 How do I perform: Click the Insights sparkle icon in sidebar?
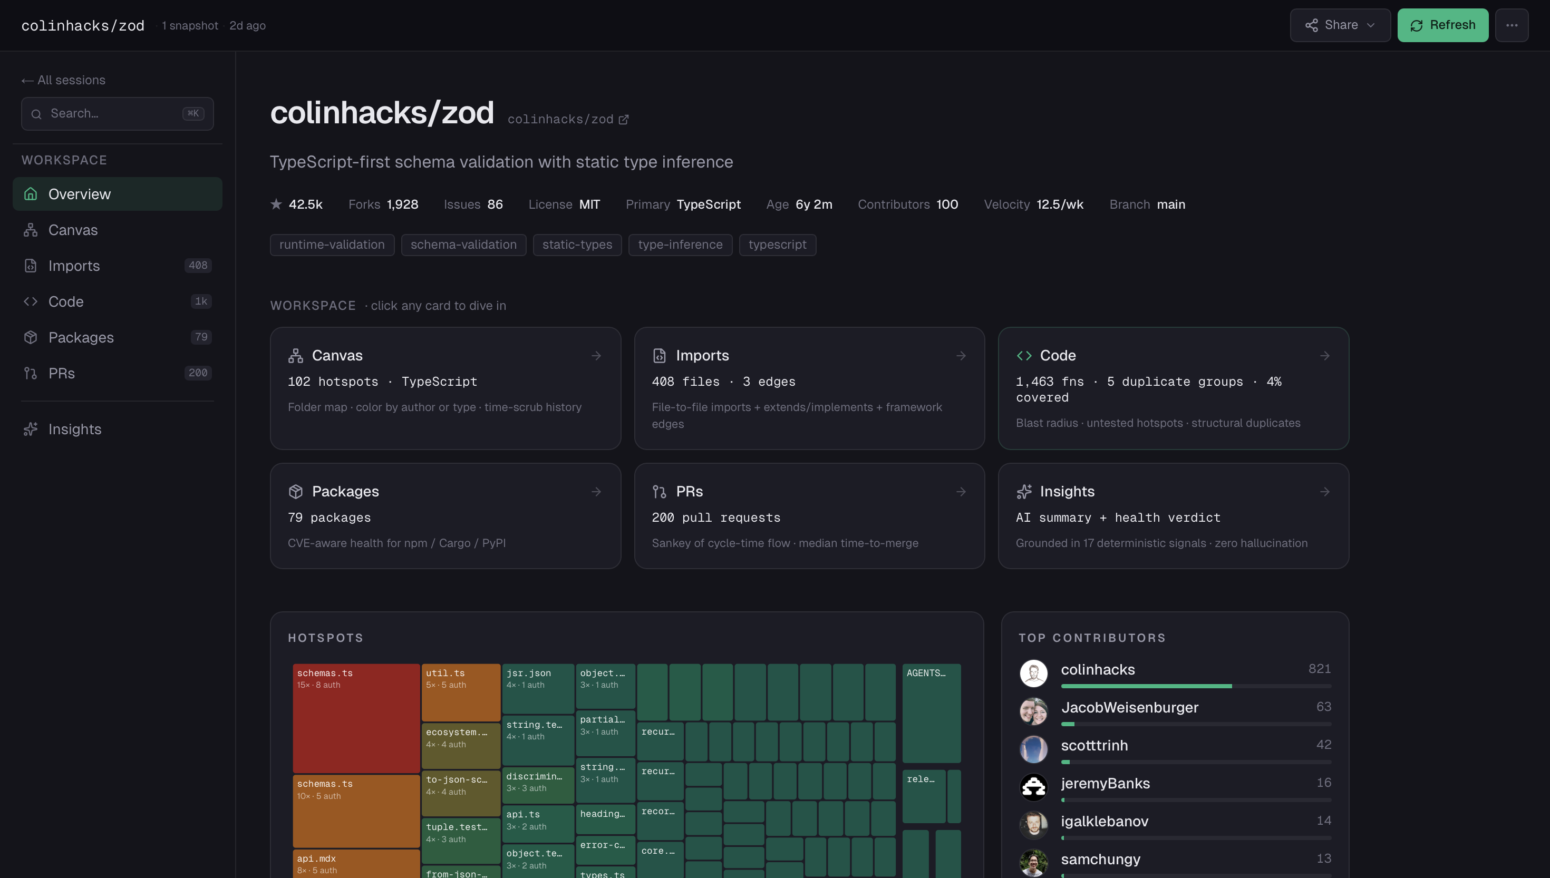coord(31,429)
